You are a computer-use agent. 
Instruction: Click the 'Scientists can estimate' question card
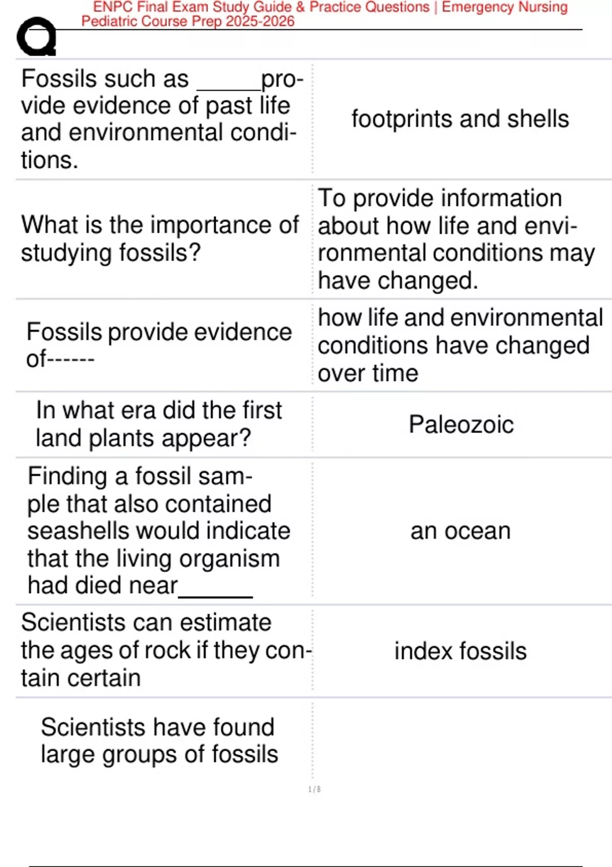(x=163, y=650)
